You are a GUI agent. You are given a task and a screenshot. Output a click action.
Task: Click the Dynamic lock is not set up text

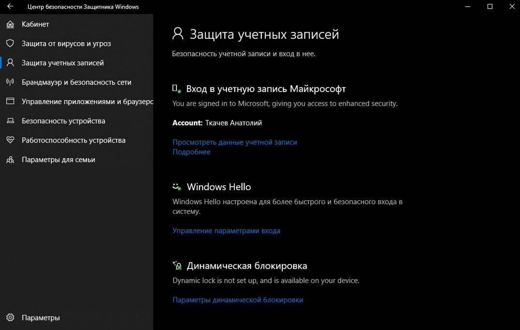tap(266, 281)
